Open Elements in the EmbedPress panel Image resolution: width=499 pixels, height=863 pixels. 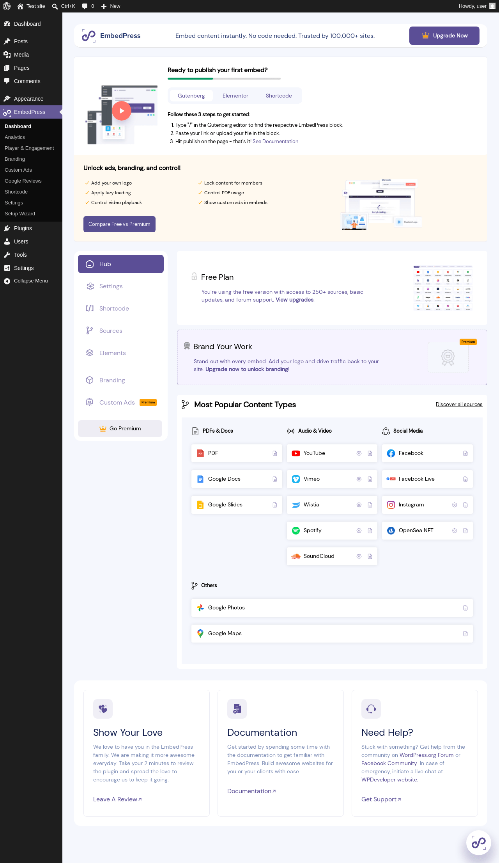point(121,353)
